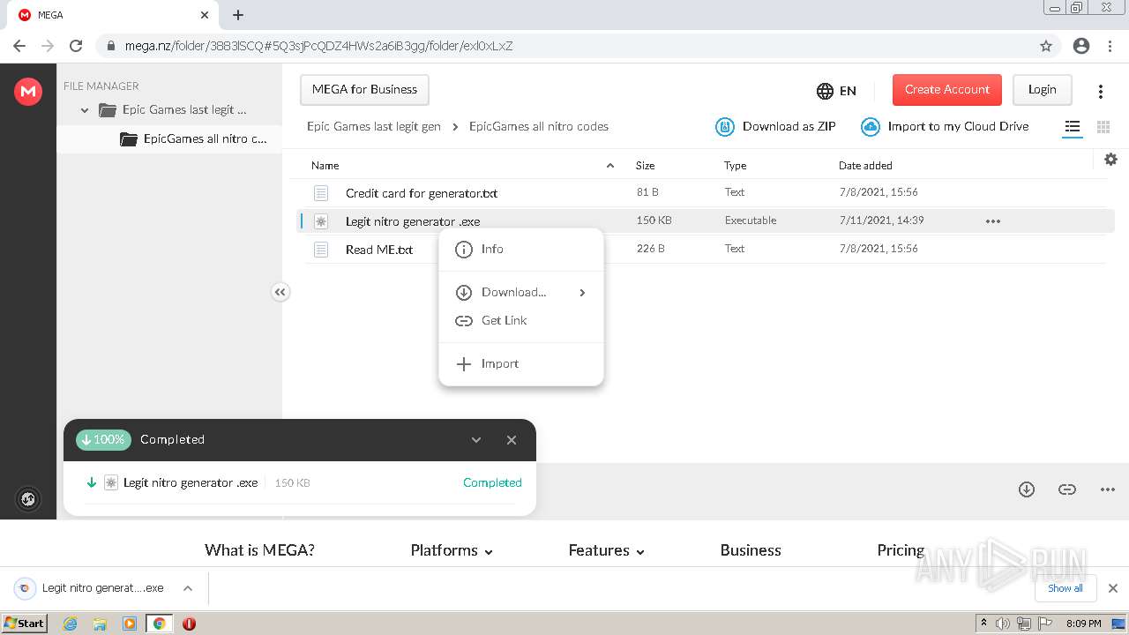Sort files by Type column
1129x635 pixels.
click(735, 165)
